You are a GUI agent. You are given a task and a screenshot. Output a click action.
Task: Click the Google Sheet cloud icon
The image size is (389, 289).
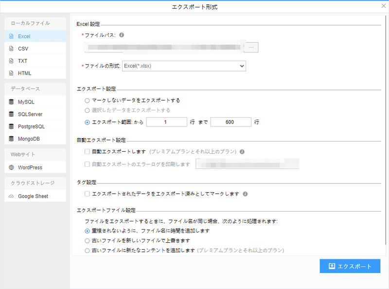point(12,197)
